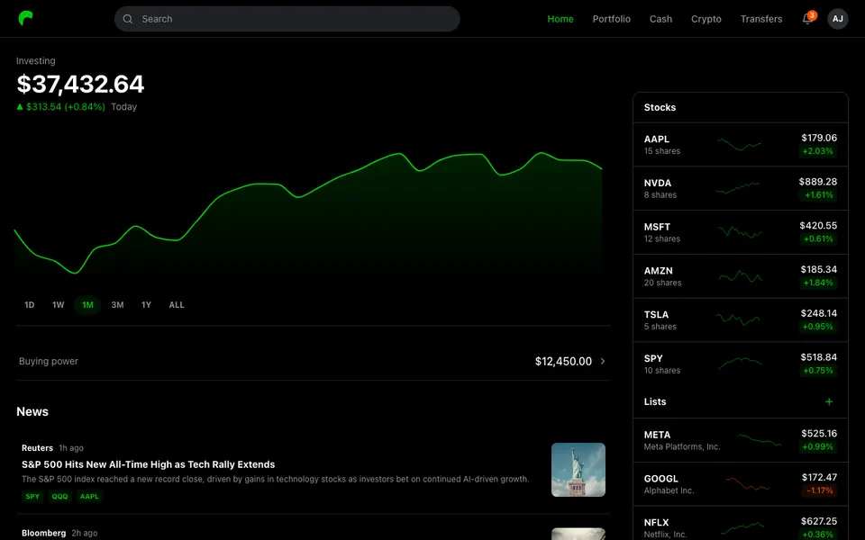Click the SPY sparkline chart
This screenshot has width=865, height=540.
click(x=740, y=364)
